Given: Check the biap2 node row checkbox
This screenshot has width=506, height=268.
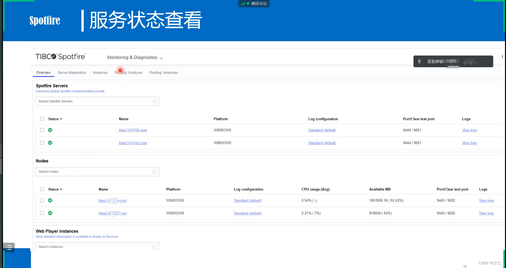Looking at the screenshot, I should coord(42,213).
